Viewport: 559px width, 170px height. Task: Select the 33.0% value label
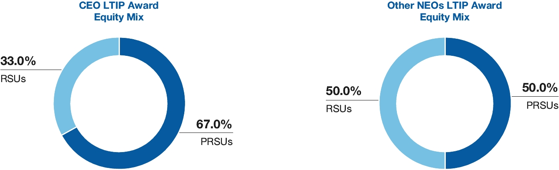(18, 61)
